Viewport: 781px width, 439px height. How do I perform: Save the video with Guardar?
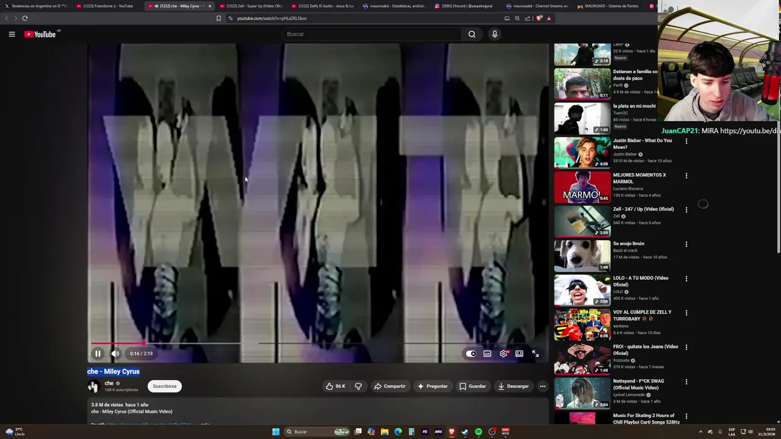(473, 386)
